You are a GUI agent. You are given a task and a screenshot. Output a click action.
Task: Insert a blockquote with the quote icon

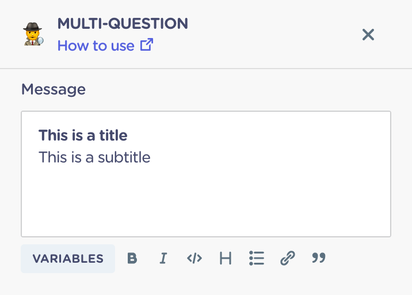[x=319, y=258]
